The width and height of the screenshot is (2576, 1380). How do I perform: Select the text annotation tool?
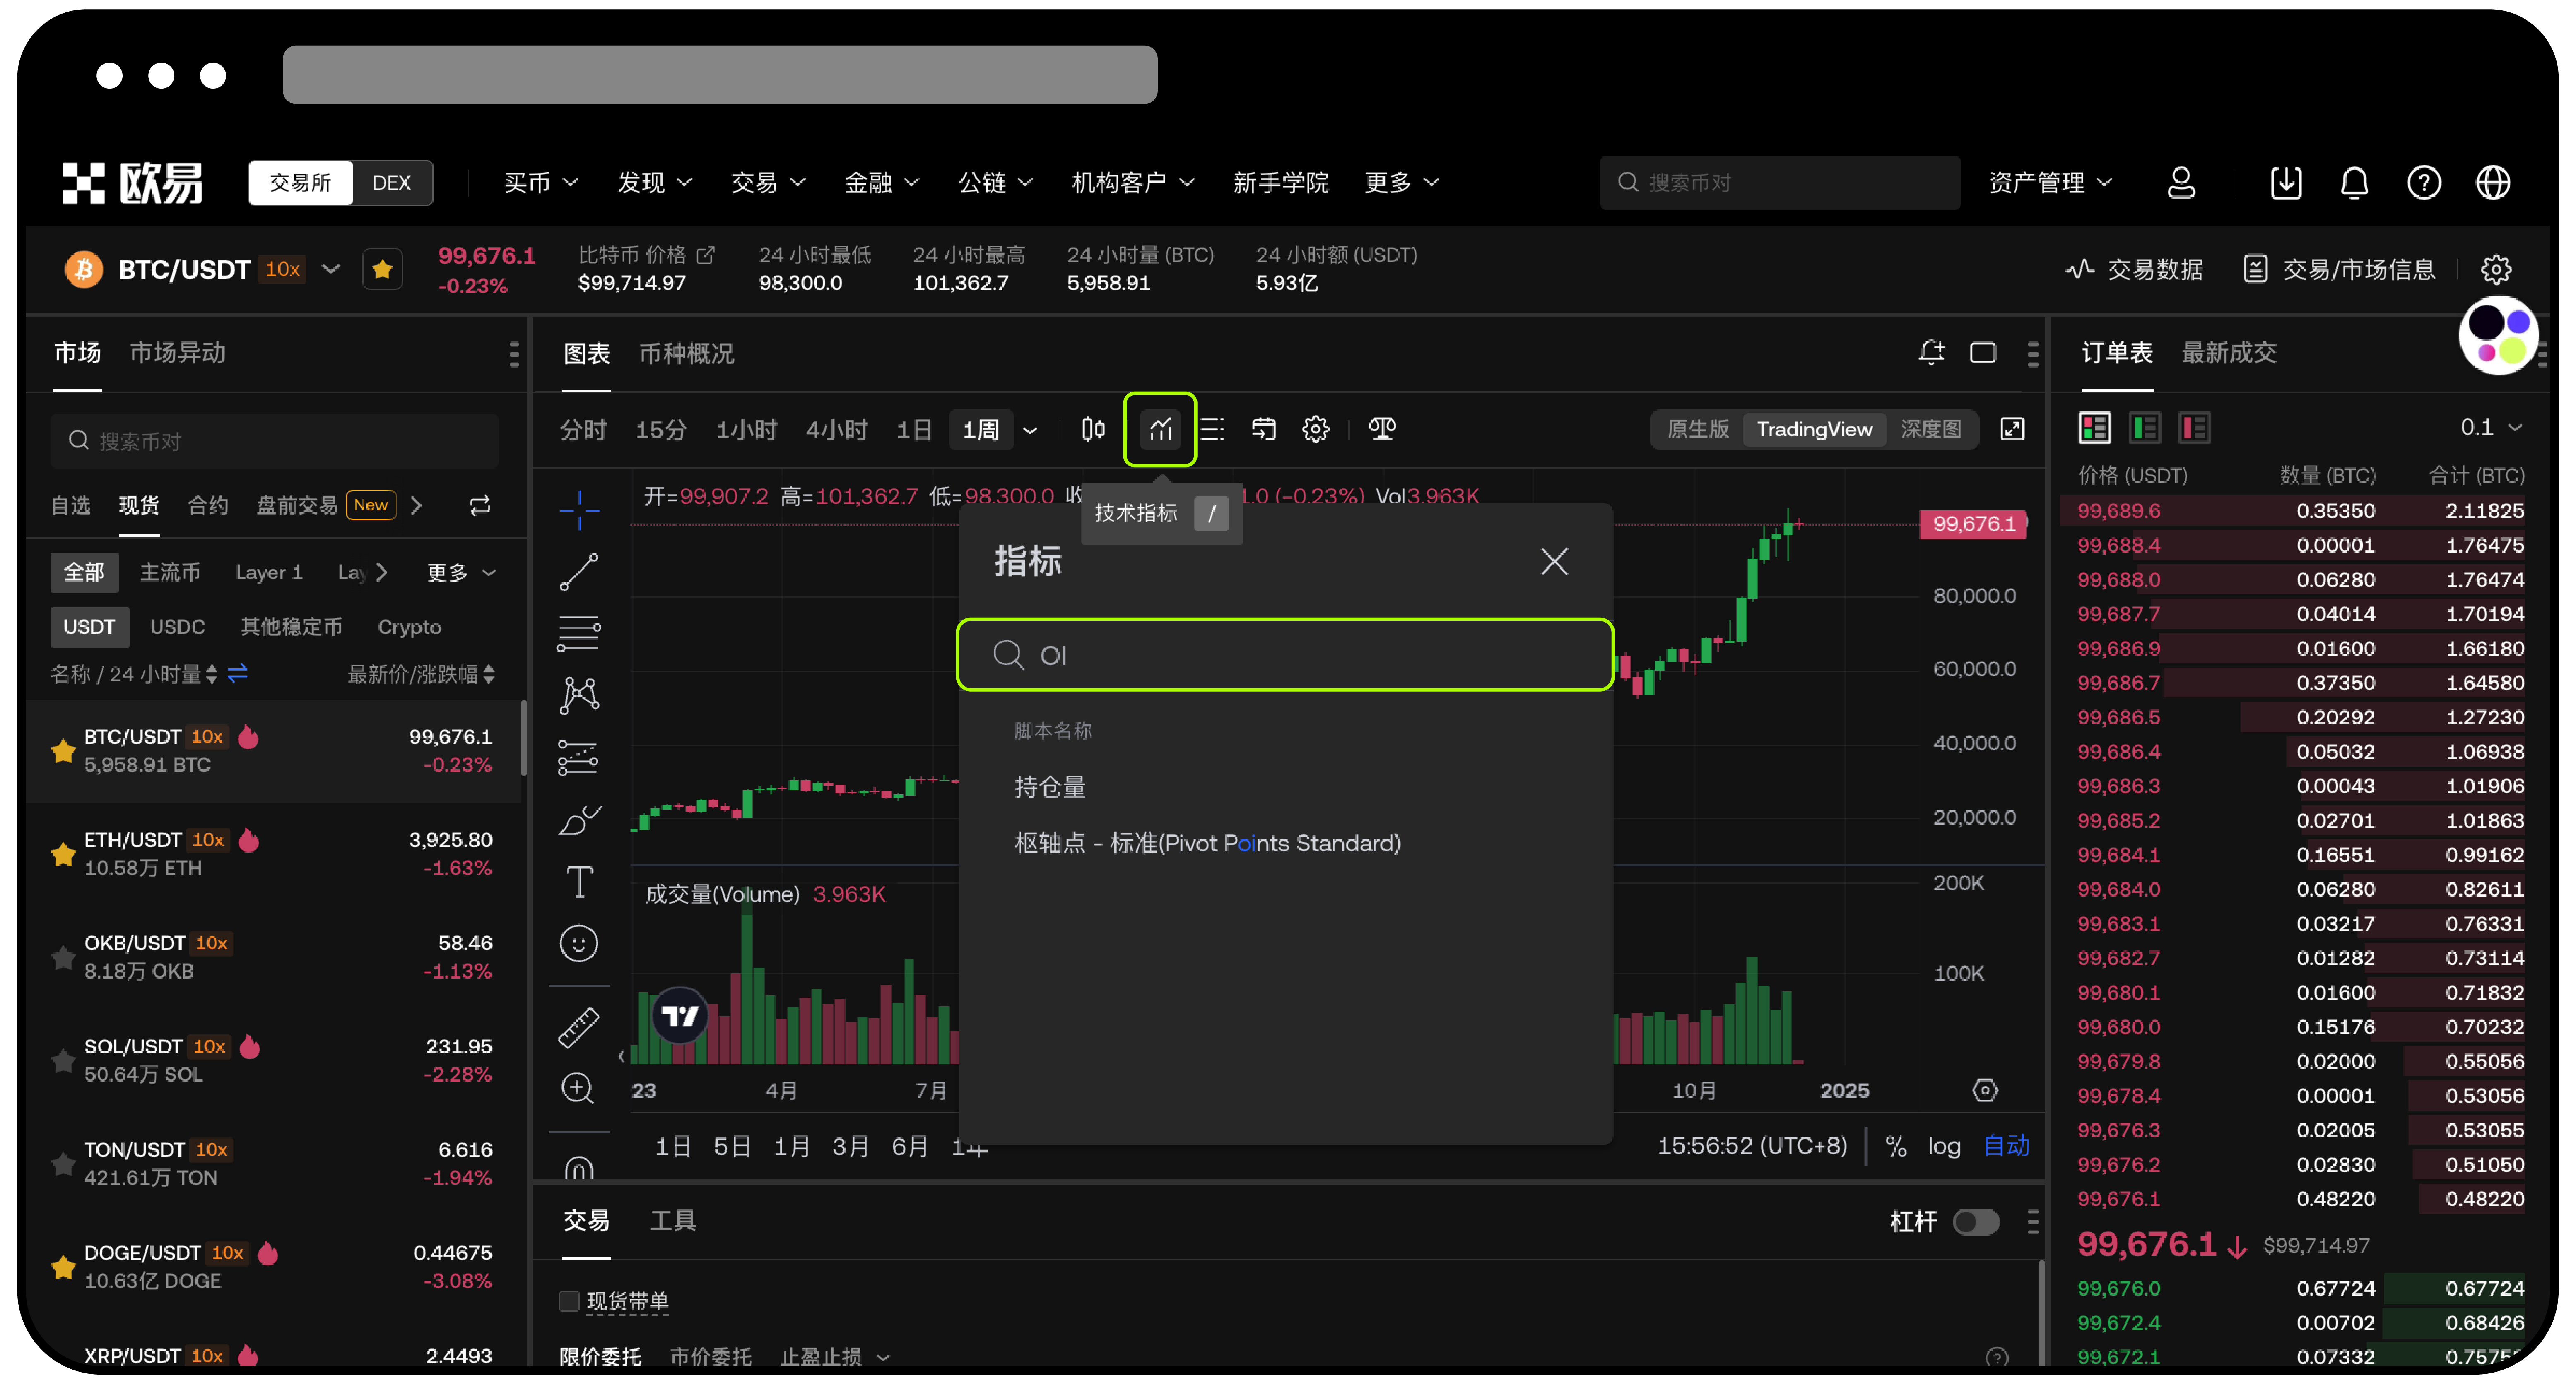point(580,881)
